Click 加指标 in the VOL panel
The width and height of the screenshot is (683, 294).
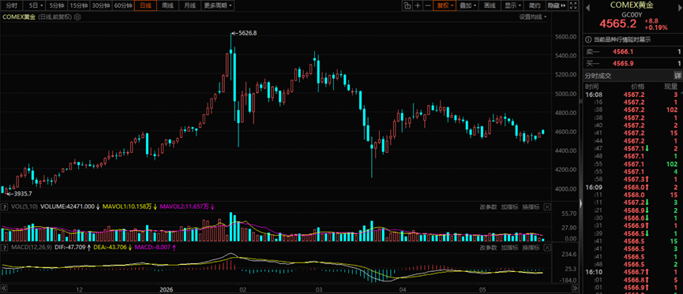[509, 207]
